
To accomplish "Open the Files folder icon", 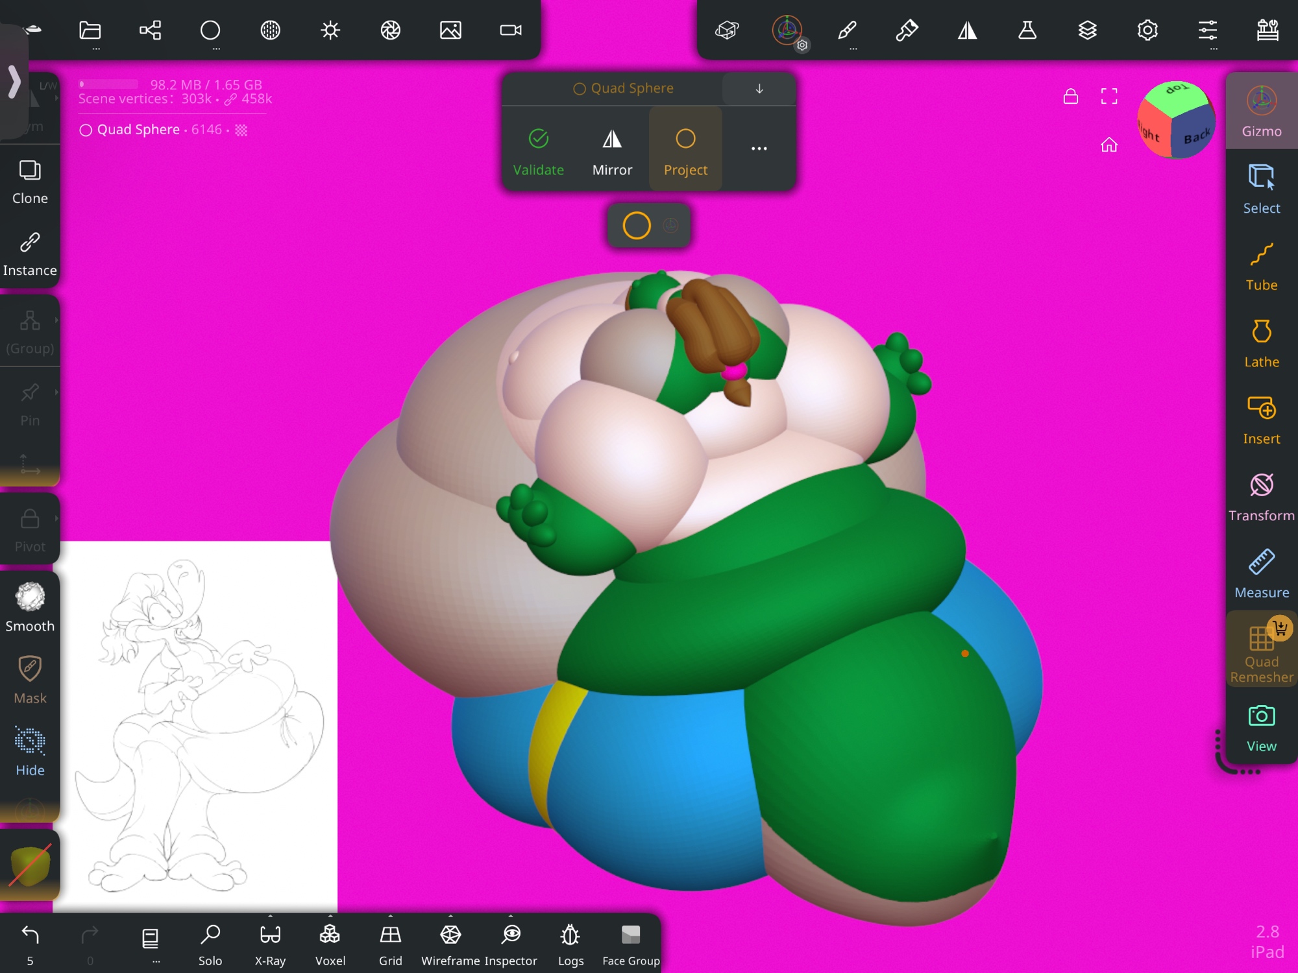I will click(90, 30).
